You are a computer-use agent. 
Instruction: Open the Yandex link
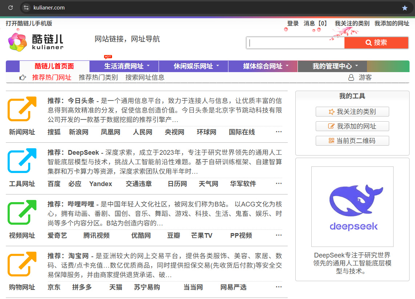coord(101,184)
